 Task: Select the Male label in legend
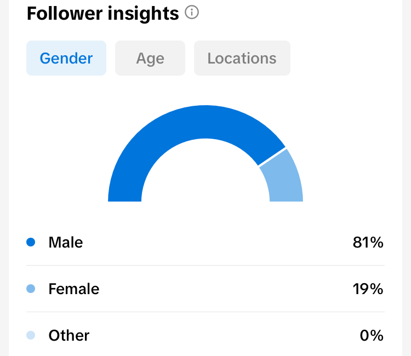point(66,242)
